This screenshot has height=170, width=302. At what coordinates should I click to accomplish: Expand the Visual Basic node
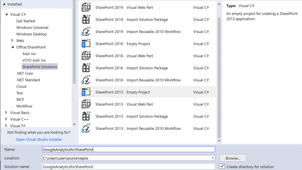point(6,112)
